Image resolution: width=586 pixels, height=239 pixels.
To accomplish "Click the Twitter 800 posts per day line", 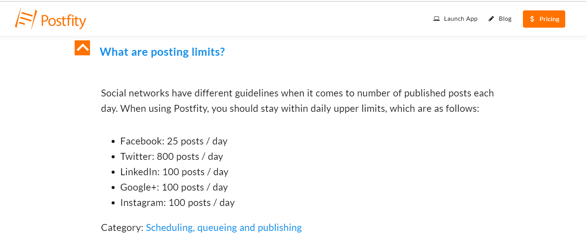I will pos(171,156).
